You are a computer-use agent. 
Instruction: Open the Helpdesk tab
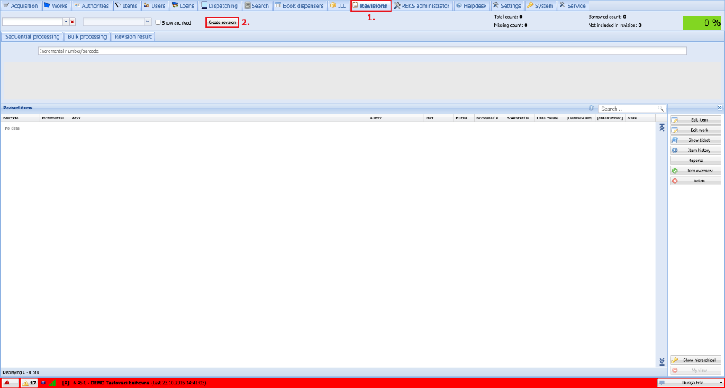point(472,6)
